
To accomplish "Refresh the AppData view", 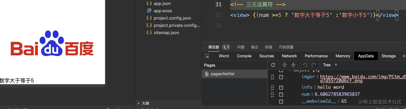I will click(x=273, y=65).
